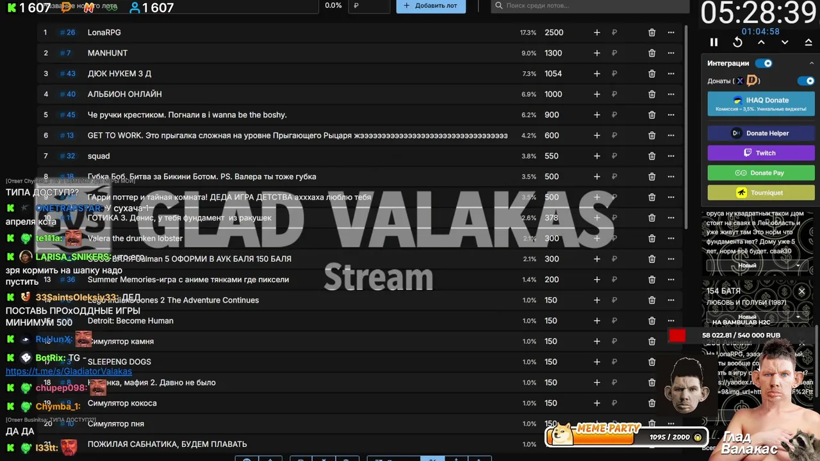Click the DonateX icon next to Донаты
This screenshot has width=820, height=461.
point(740,81)
